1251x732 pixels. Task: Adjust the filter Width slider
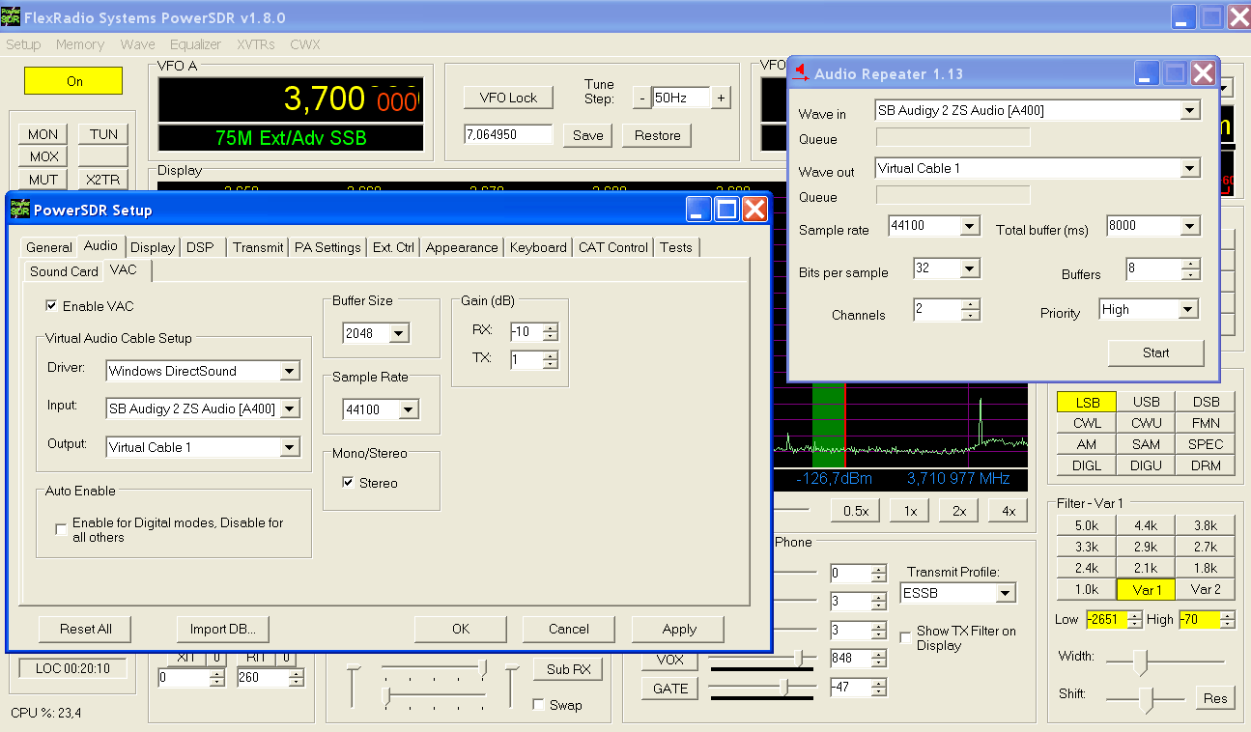[1141, 662]
